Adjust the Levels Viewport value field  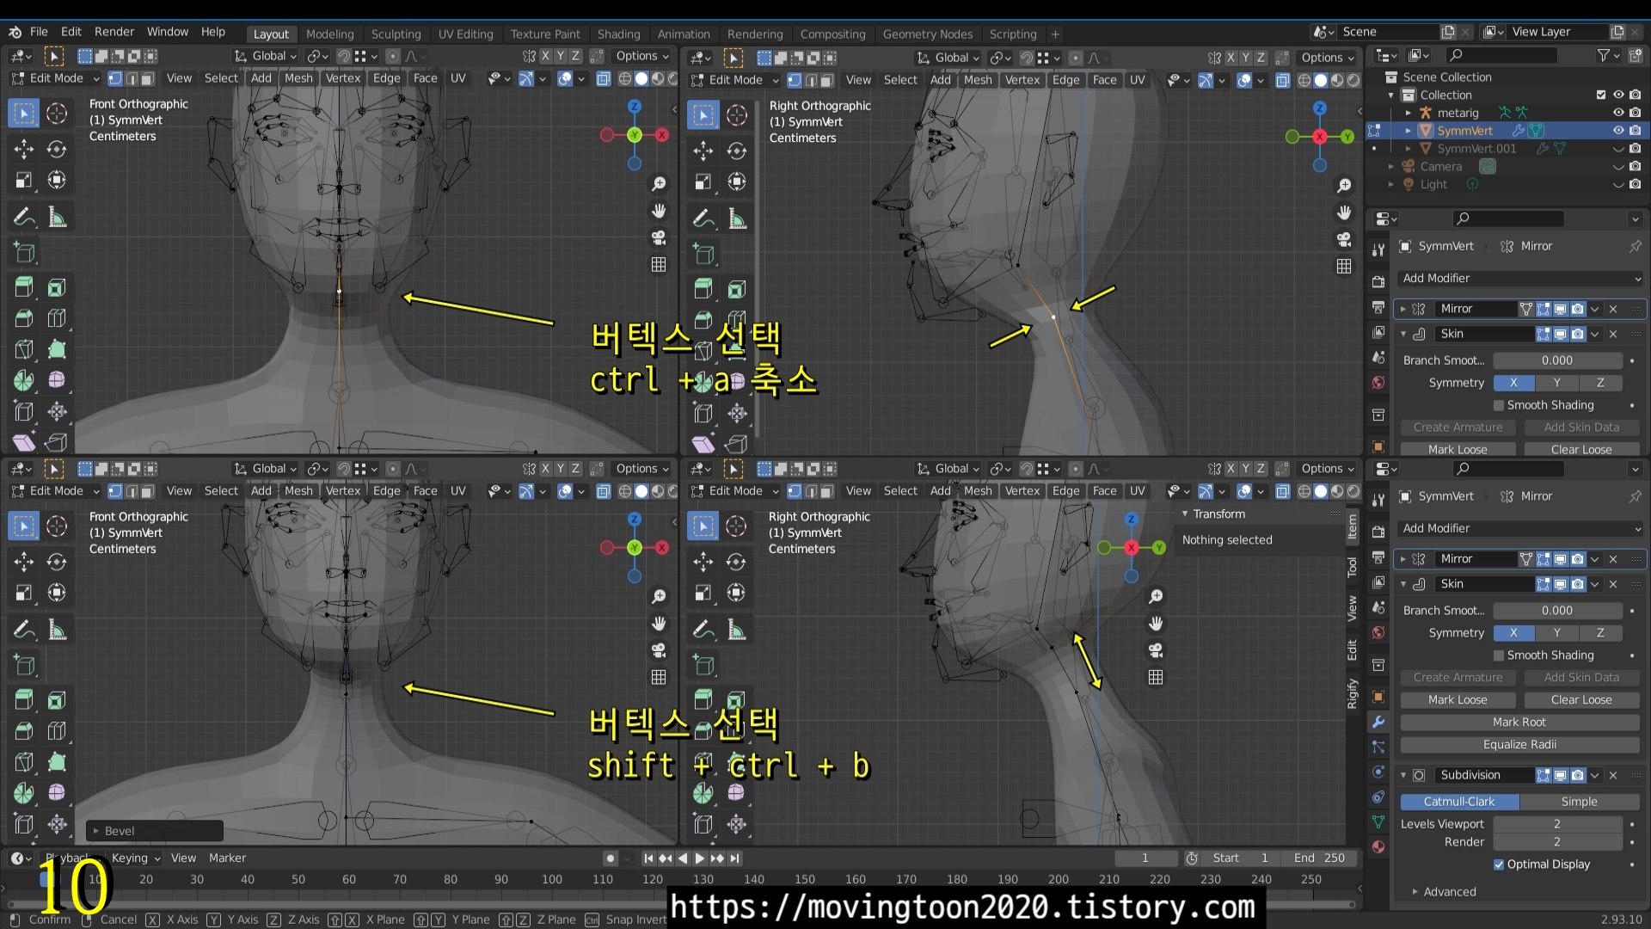pyautogui.click(x=1556, y=824)
